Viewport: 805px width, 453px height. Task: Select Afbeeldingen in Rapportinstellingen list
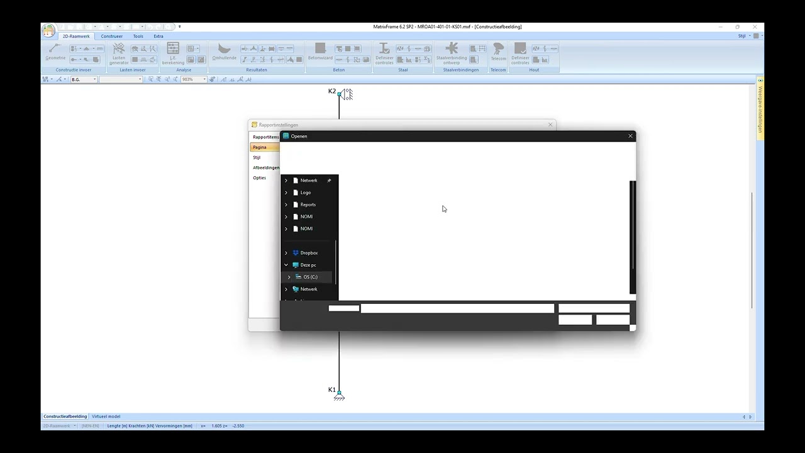(x=265, y=167)
